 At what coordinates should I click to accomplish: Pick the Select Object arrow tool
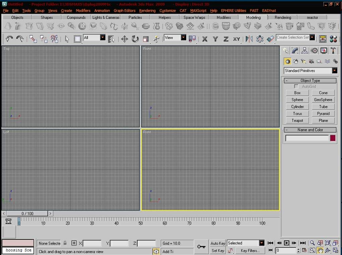67,39
